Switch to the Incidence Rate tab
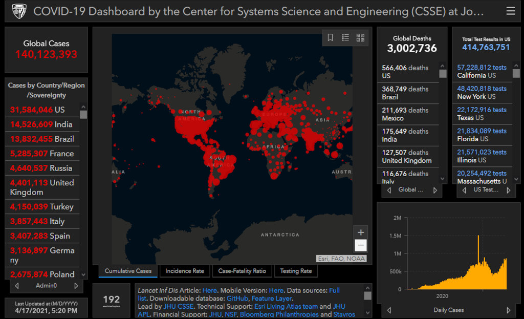Image resolution: width=524 pixels, height=319 pixels. [x=184, y=271]
